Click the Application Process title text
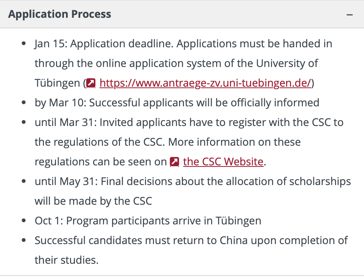 59,14
